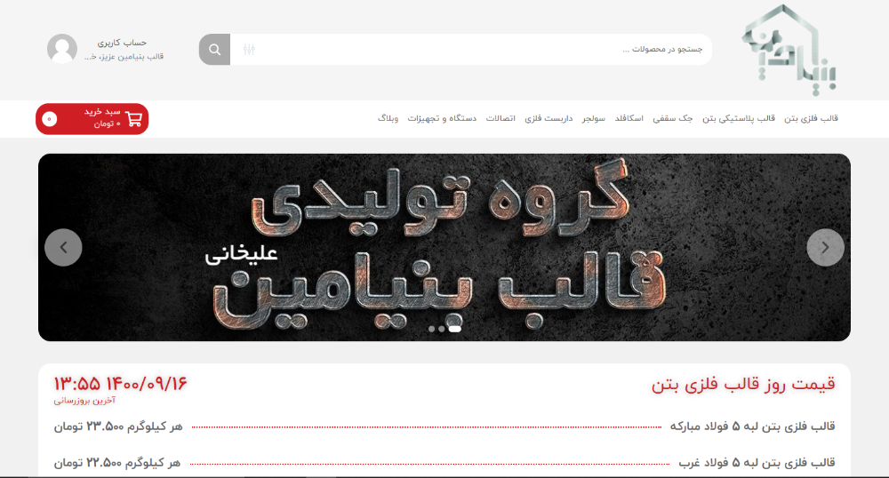Image resolution: width=889 pixels, height=478 pixels.
Task: Open سولجر menu item
Action: 594,118
